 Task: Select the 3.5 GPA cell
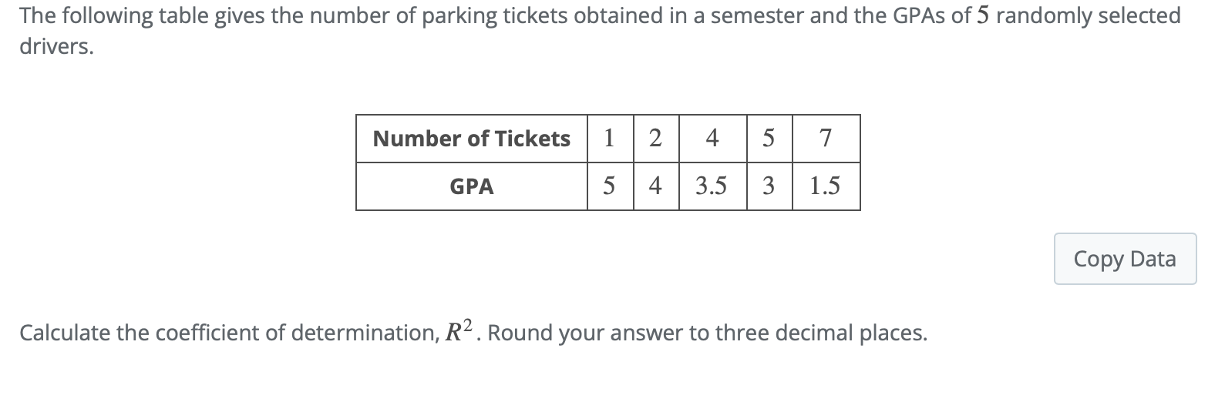point(712,186)
